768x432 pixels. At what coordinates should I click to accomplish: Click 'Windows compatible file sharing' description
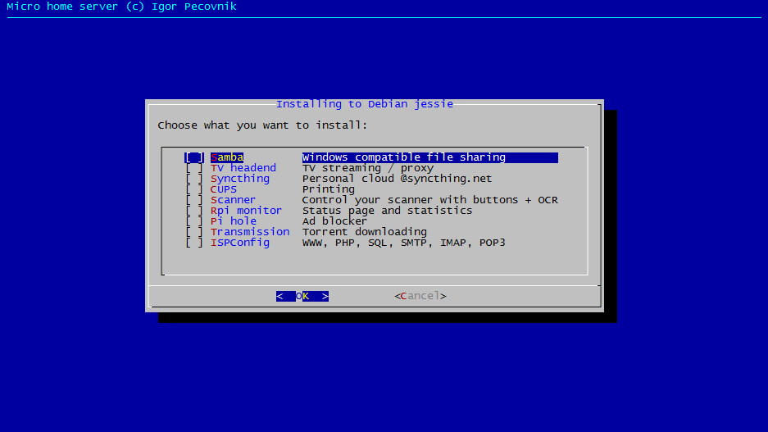point(404,157)
